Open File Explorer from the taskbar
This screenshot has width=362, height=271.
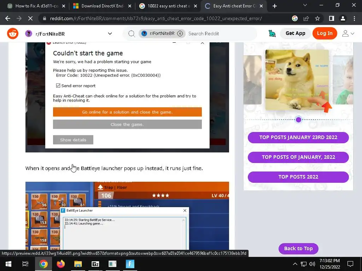78,264
